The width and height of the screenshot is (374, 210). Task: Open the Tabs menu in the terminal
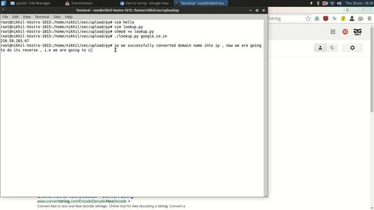[x=57, y=17]
